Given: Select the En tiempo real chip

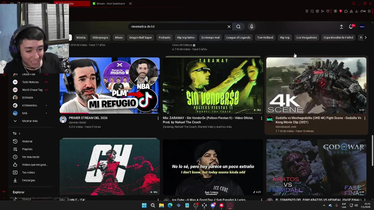Looking at the screenshot, I should coord(210,38).
